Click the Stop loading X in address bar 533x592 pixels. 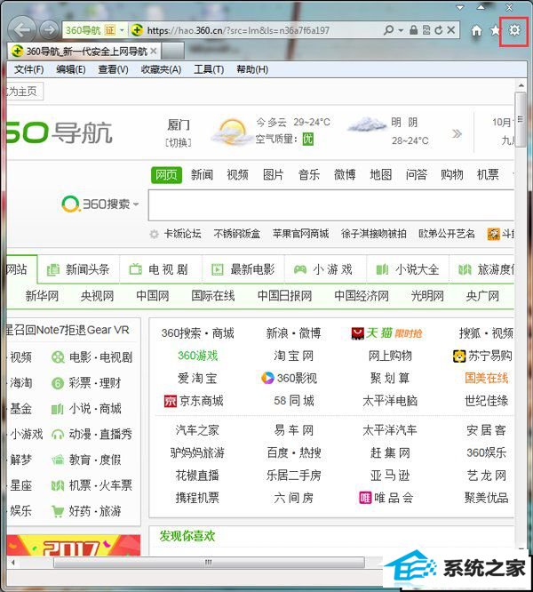click(x=450, y=30)
